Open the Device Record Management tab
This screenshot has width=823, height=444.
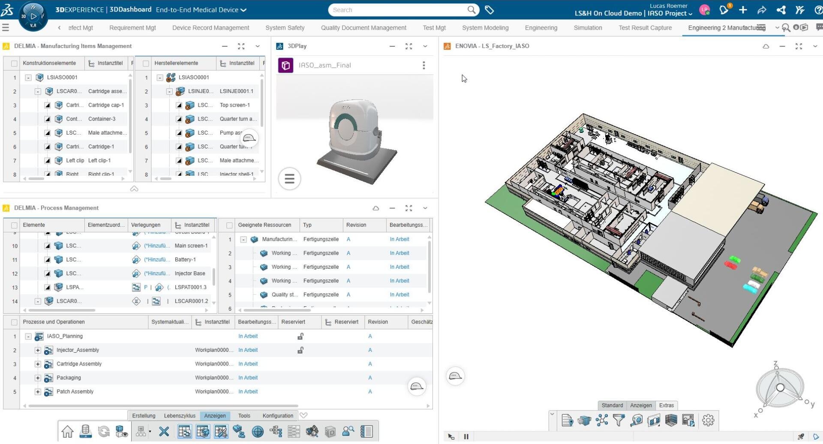(x=210, y=28)
